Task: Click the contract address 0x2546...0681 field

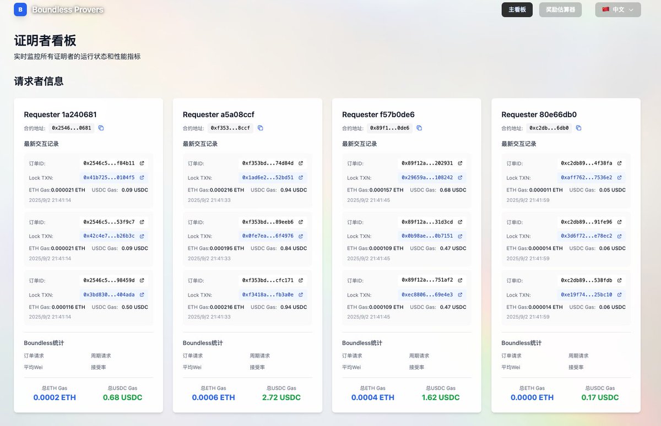Action: [72, 128]
